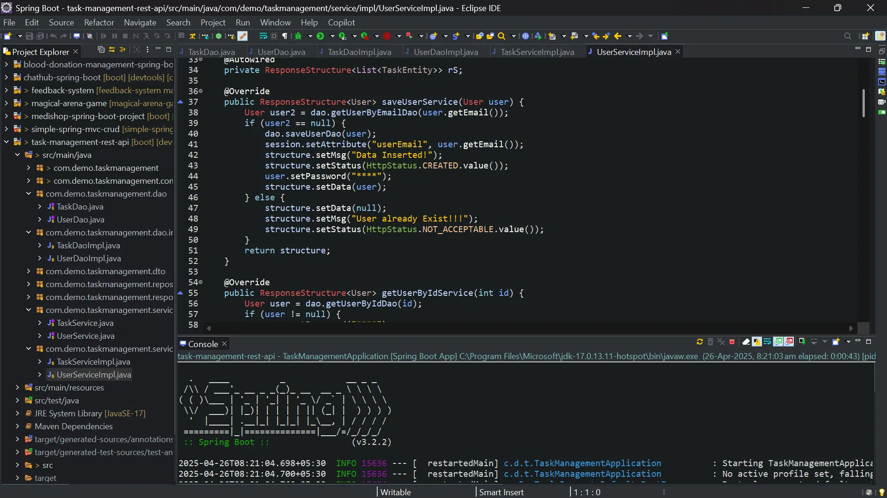The height and width of the screenshot is (498, 887).
Task: Toggle Show Console on standard error change
Action: [x=789, y=342]
